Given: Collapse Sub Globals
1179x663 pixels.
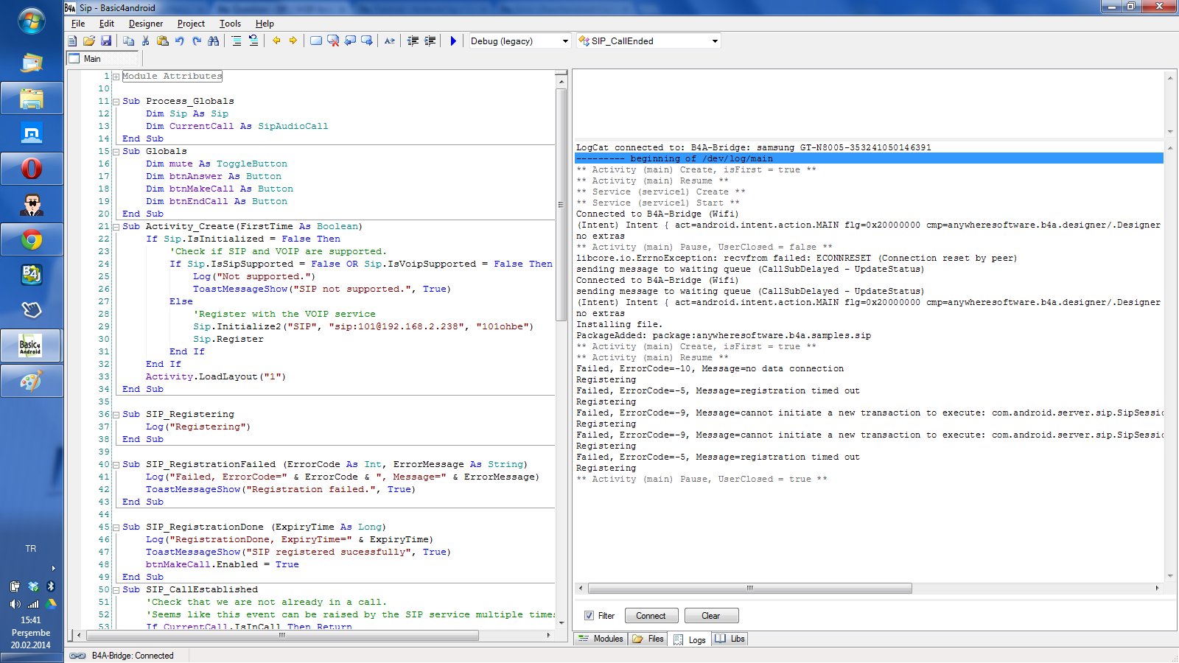Looking at the screenshot, I should pos(116,152).
